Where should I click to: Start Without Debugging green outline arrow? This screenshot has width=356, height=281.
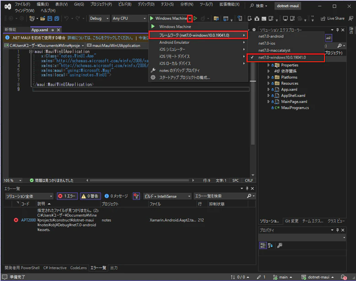click(x=195, y=18)
